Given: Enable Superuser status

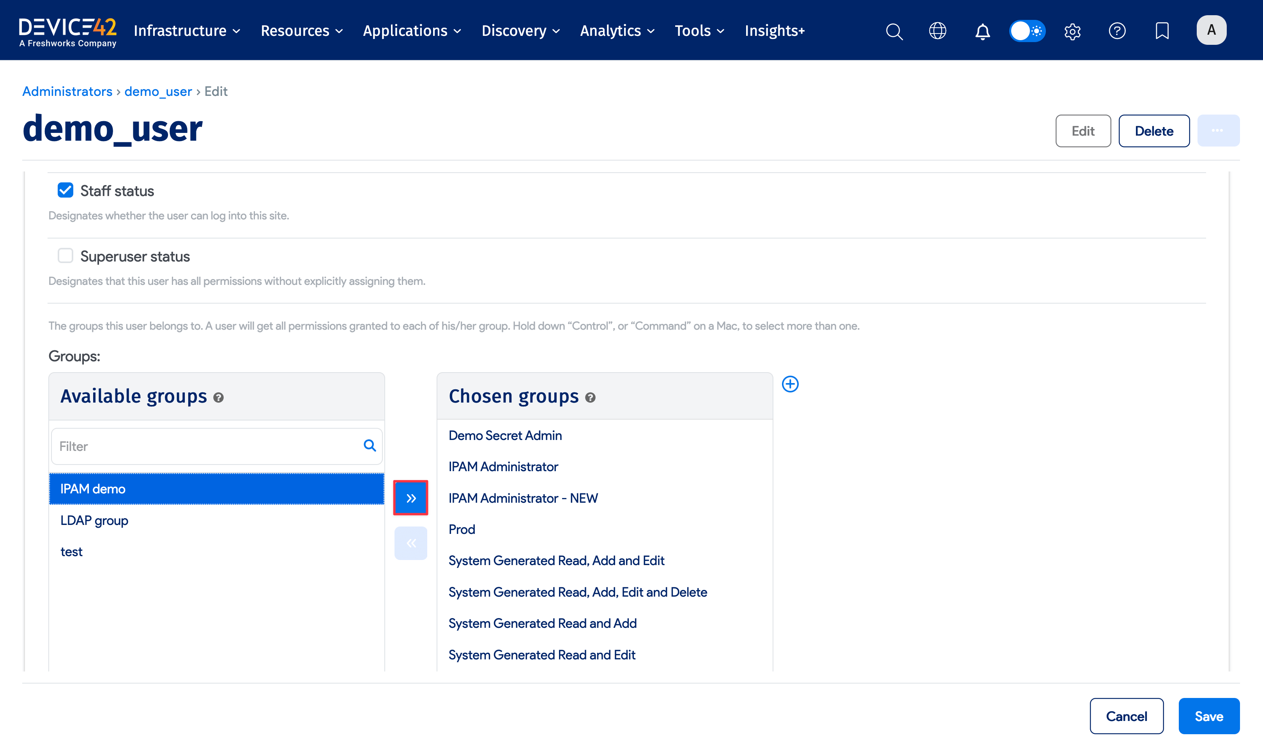Looking at the screenshot, I should coord(65,256).
